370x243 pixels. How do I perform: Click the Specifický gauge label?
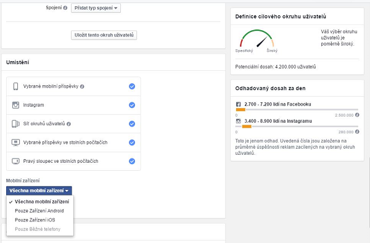pyautogui.click(x=244, y=51)
